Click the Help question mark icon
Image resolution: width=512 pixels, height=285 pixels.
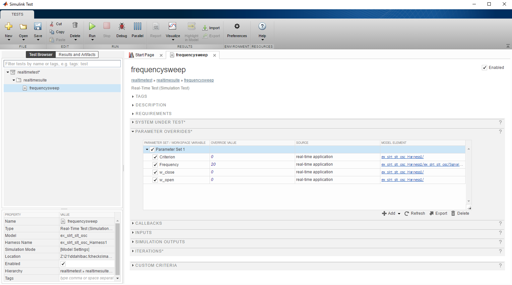click(262, 27)
